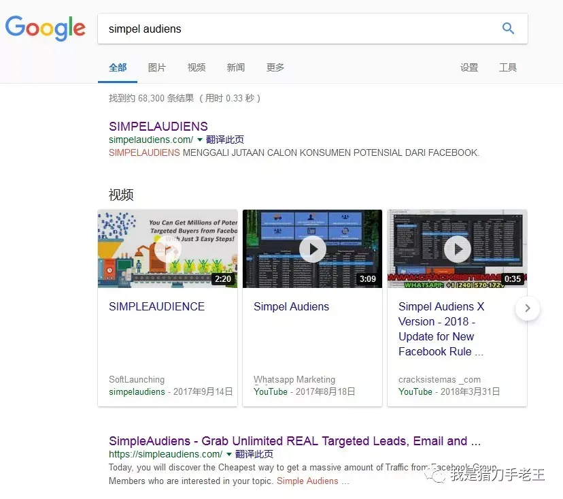
Task: Click the Google logo
Action: [46, 28]
